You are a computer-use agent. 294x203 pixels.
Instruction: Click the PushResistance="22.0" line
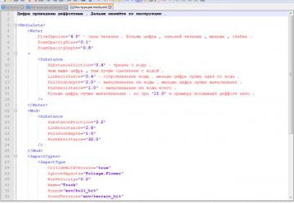73,139
